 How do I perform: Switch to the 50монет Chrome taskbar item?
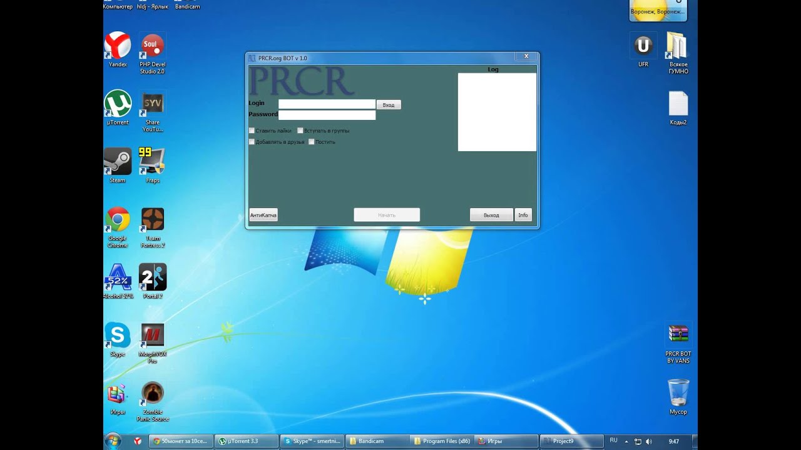pos(181,441)
